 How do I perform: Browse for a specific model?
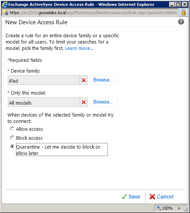[x=103, y=102]
